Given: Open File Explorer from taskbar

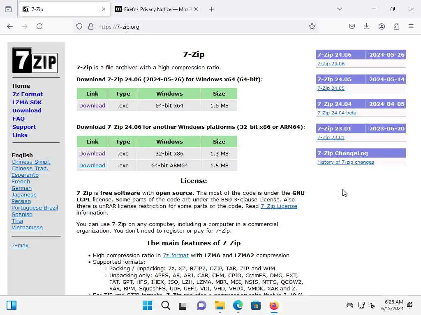Looking at the screenshot, I should (220, 305).
